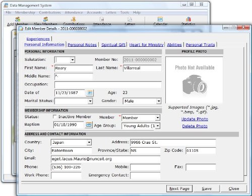252x196 pixels.
Task: Click View Members icon in Data Management toolbar
Action: click(x=45, y=19)
